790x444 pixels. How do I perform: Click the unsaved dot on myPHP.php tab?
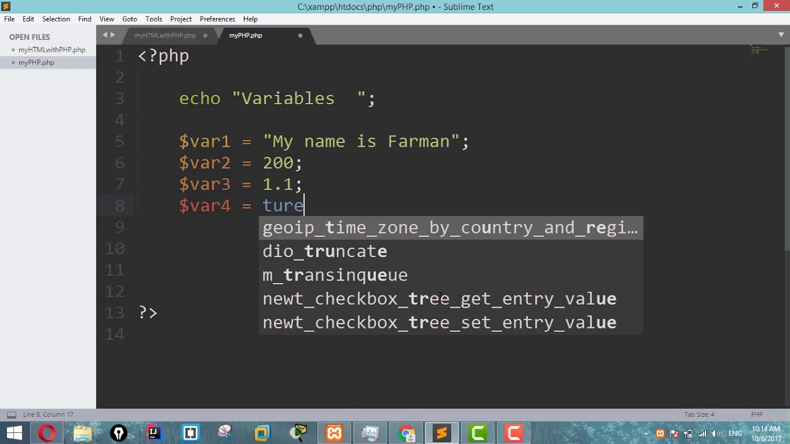click(x=301, y=35)
